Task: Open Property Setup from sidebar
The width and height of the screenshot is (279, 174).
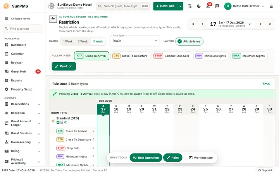Action: click(x=22, y=89)
